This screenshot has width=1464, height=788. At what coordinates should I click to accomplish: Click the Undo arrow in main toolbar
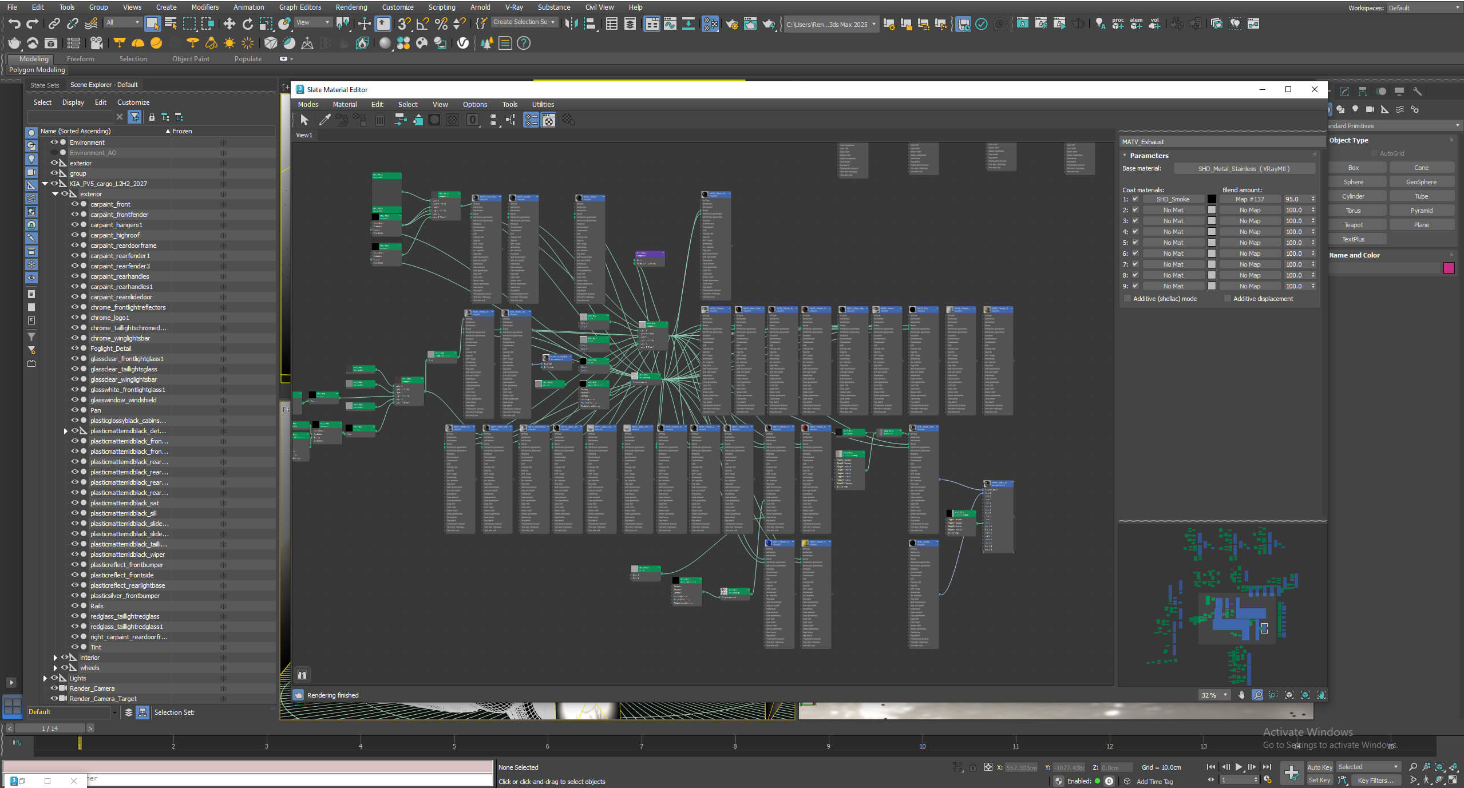[14, 23]
